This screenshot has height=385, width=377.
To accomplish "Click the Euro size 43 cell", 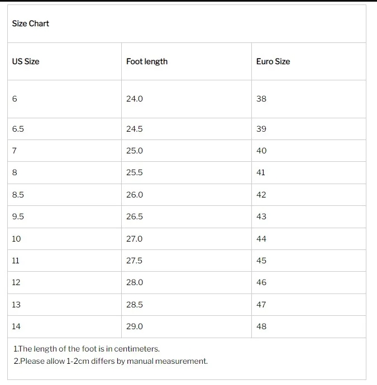I will 309,216.
